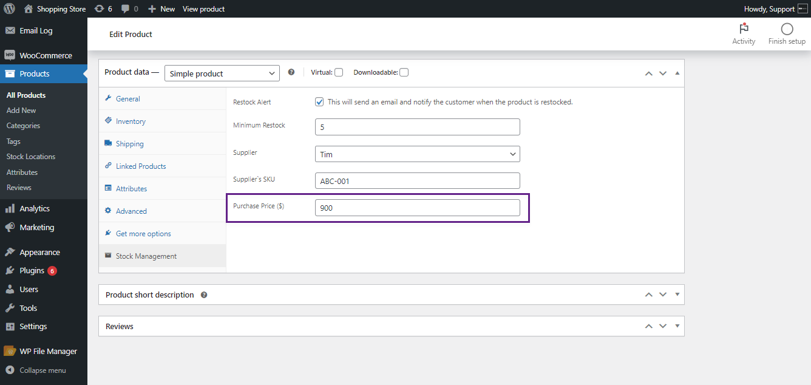Click the Marketing megaphone icon
The width and height of the screenshot is (811, 385).
click(x=10, y=227)
